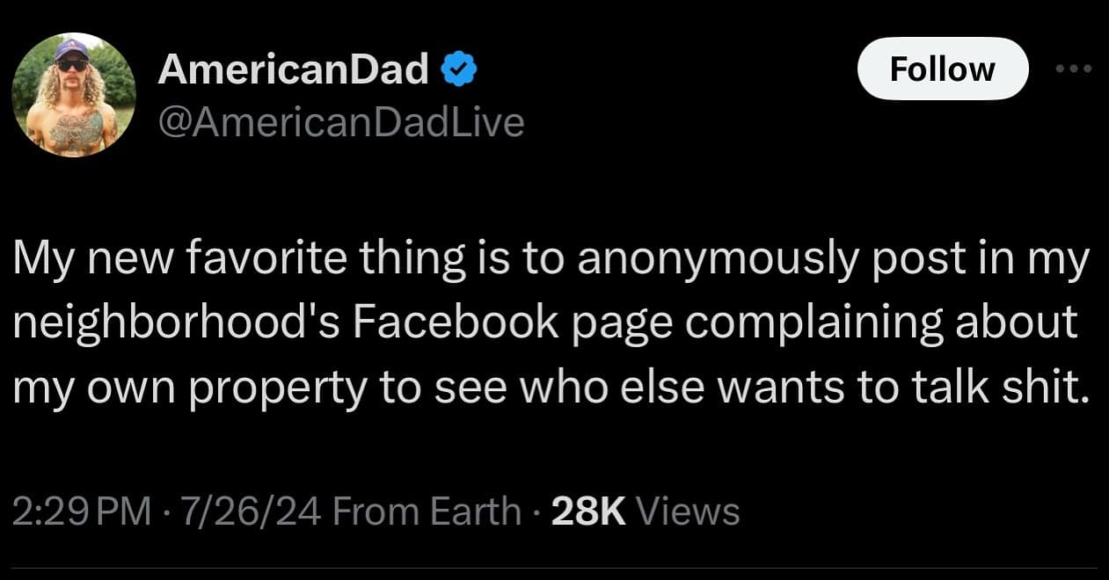Open the @AmericanDadLive handle link
The width and height of the screenshot is (1109, 580).
(340, 122)
